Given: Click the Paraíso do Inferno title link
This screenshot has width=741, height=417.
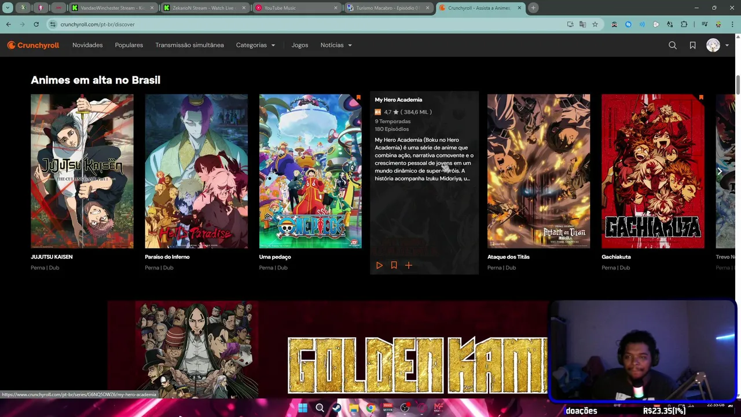Looking at the screenshot, I should point(167,257).
